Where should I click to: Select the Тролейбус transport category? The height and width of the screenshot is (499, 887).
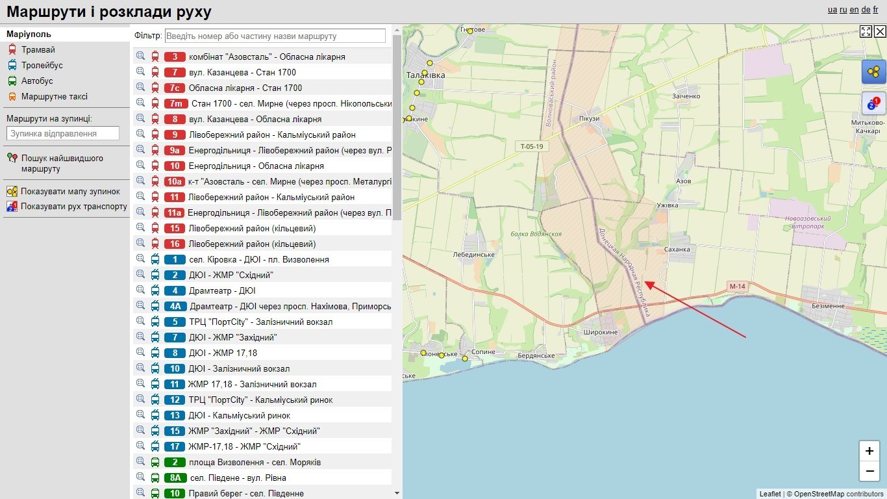(42, 66)
